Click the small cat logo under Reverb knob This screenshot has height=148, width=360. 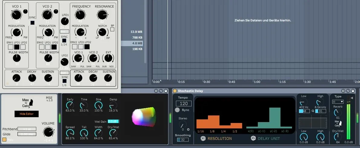pos(338,123)
